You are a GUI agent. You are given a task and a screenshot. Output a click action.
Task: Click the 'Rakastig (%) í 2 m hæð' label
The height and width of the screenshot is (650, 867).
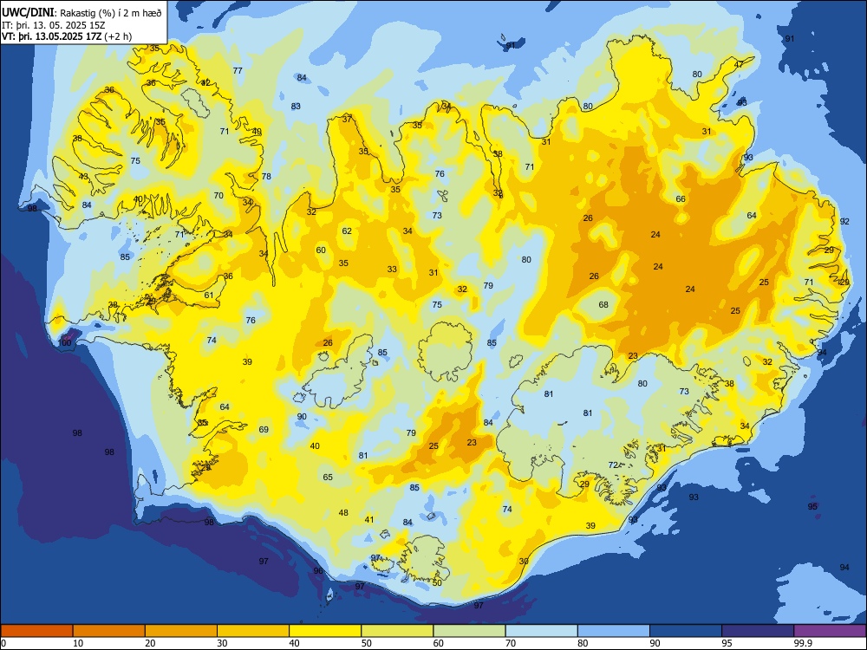pos(111,13)
